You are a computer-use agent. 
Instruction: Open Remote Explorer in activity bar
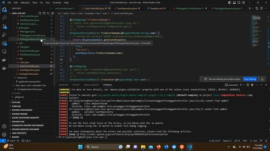point(4,52)
